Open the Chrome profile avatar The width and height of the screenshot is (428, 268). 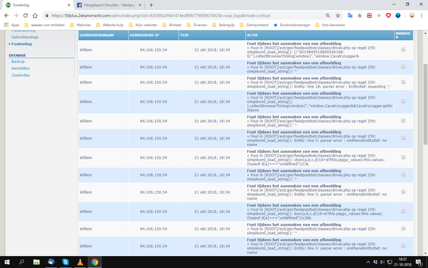[x=412, y=15]
